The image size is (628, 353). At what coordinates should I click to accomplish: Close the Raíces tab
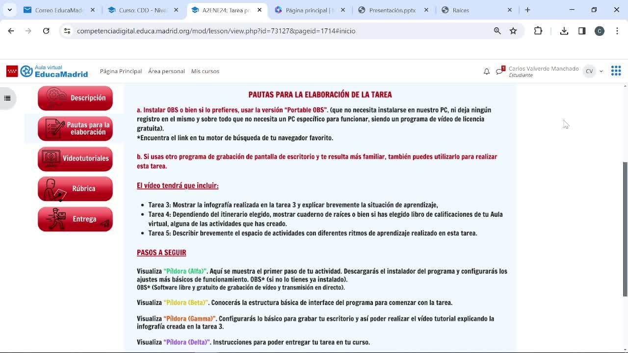coord(510,10)
